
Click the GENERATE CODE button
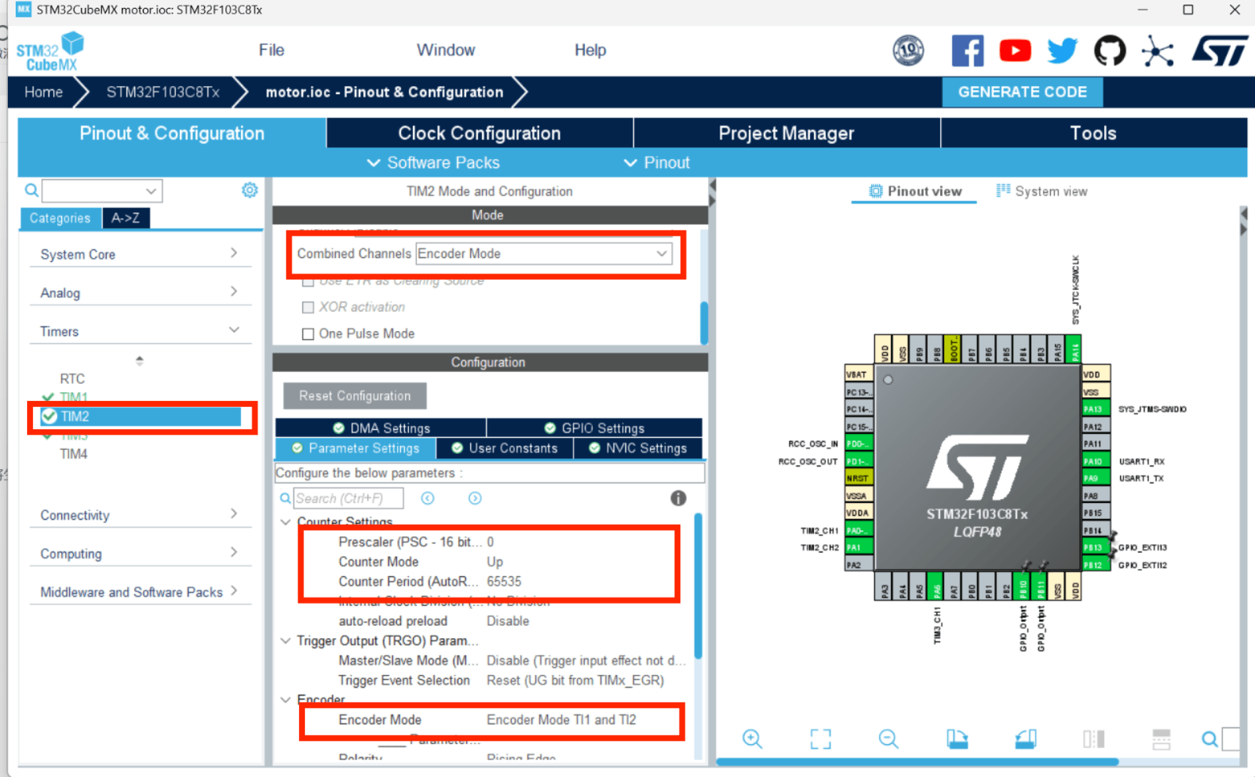(x=1022, y=92)
